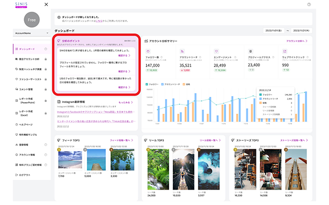Click the プロフィールアクセス metric icon

[250, 51]
